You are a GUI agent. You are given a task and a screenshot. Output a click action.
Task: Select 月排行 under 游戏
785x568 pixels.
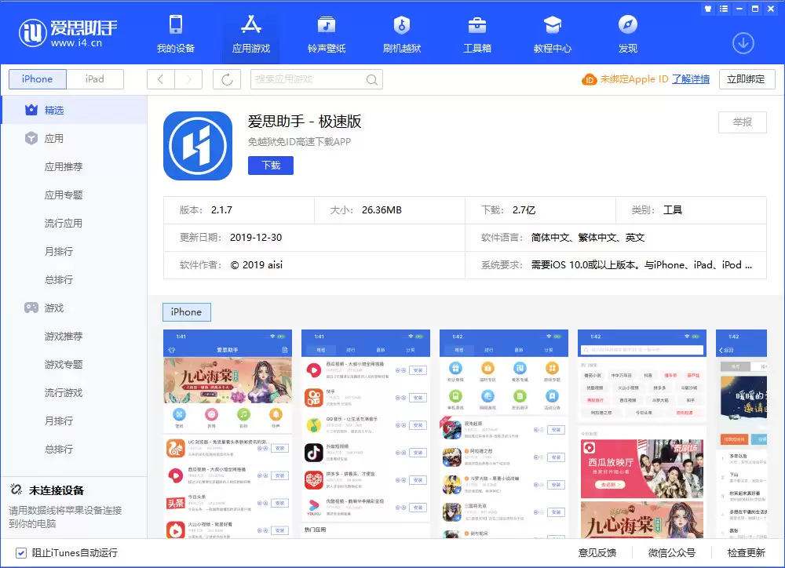pyautogui.click(x=59, y=421)
